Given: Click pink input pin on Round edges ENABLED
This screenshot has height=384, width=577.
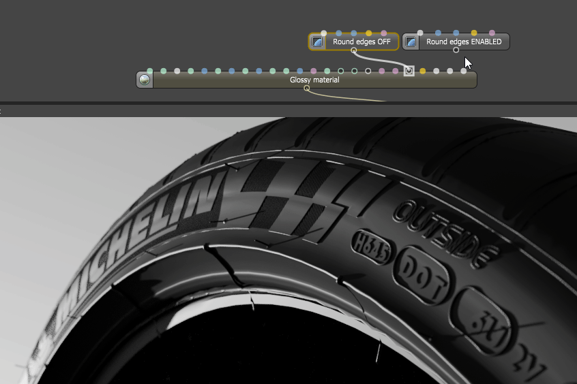Looking at the screenshot, I should 492,33.
